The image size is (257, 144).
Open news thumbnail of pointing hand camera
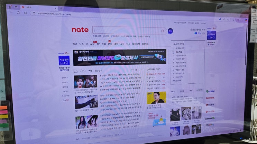(x=86, y=102)
